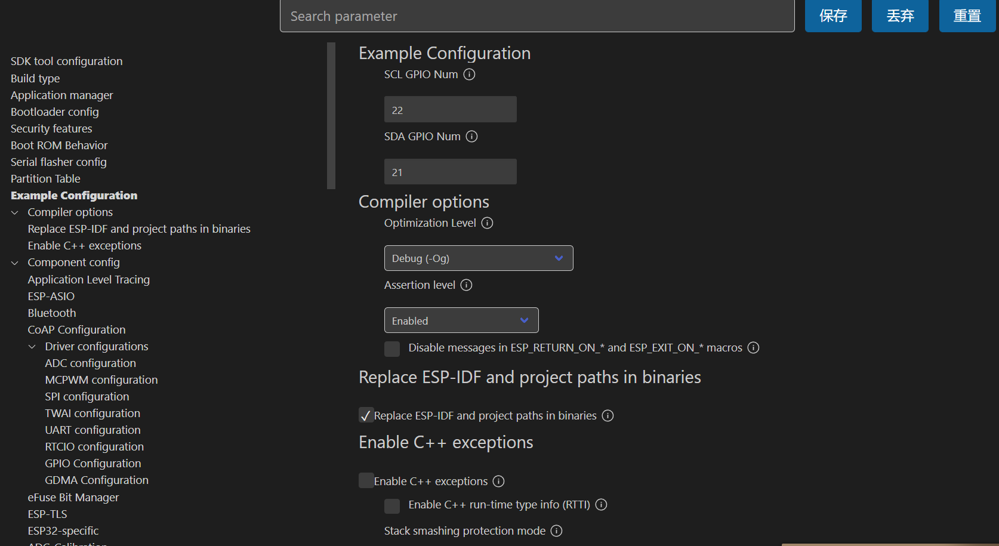This screenshot has width=999, height=546.
Task: Focus the Search parameter field
Action: (x=537, y=16)
